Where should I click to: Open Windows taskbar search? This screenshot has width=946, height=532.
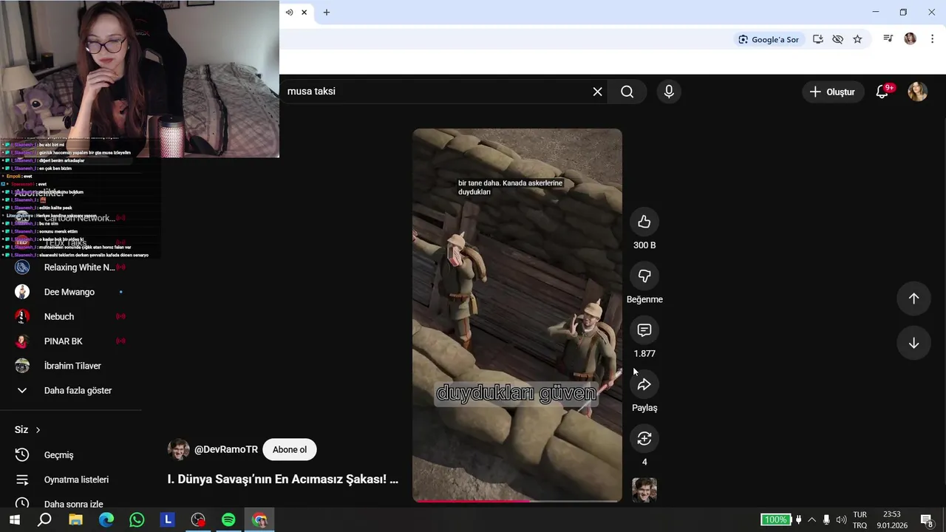44,519
